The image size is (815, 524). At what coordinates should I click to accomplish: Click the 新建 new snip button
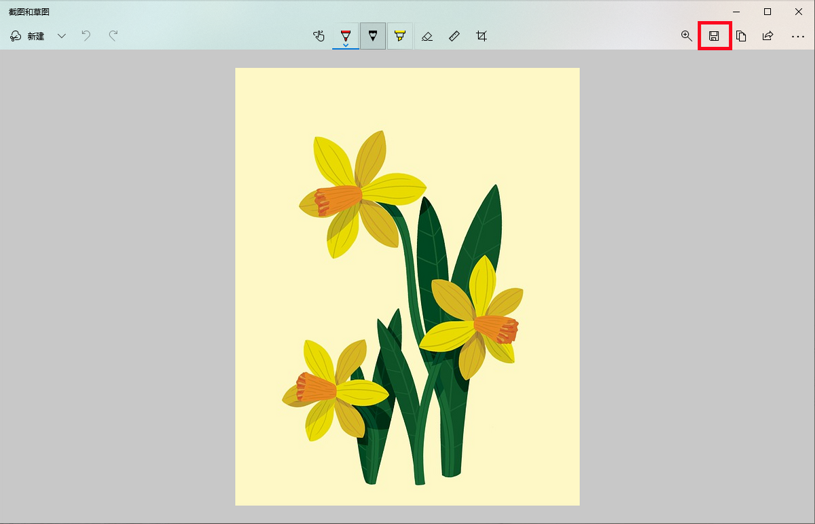point(27,36)
